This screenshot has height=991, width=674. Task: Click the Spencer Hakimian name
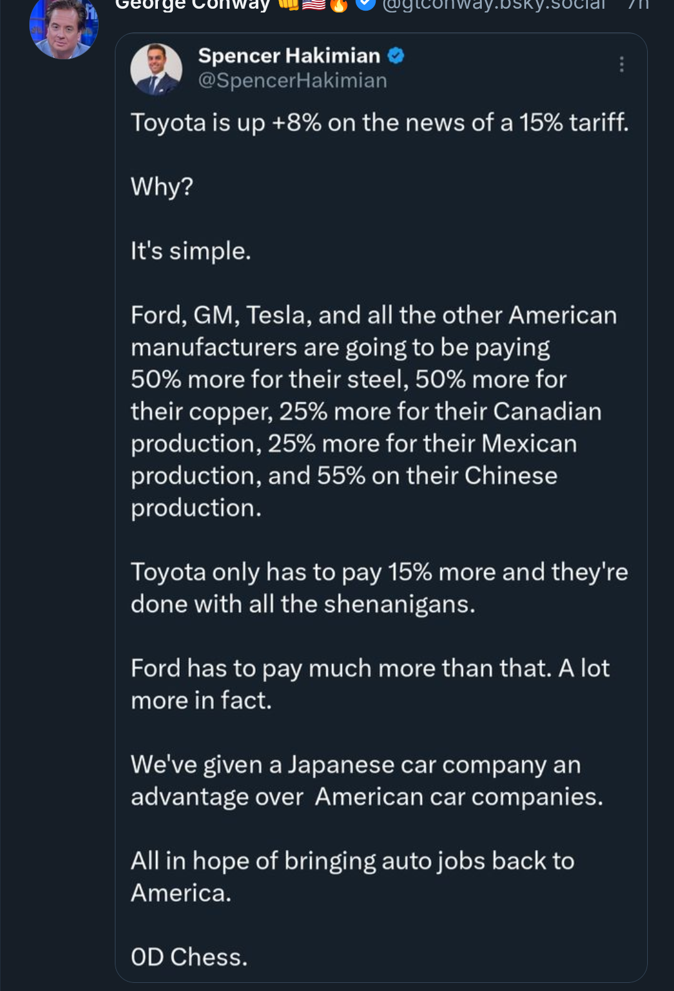289,56
